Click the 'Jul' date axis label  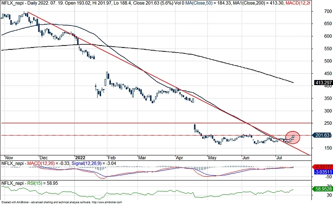pyautogui.click(x=279, y=158)
